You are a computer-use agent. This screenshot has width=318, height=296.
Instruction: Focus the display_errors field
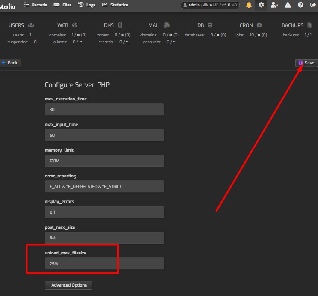click(x=104, y=212)
